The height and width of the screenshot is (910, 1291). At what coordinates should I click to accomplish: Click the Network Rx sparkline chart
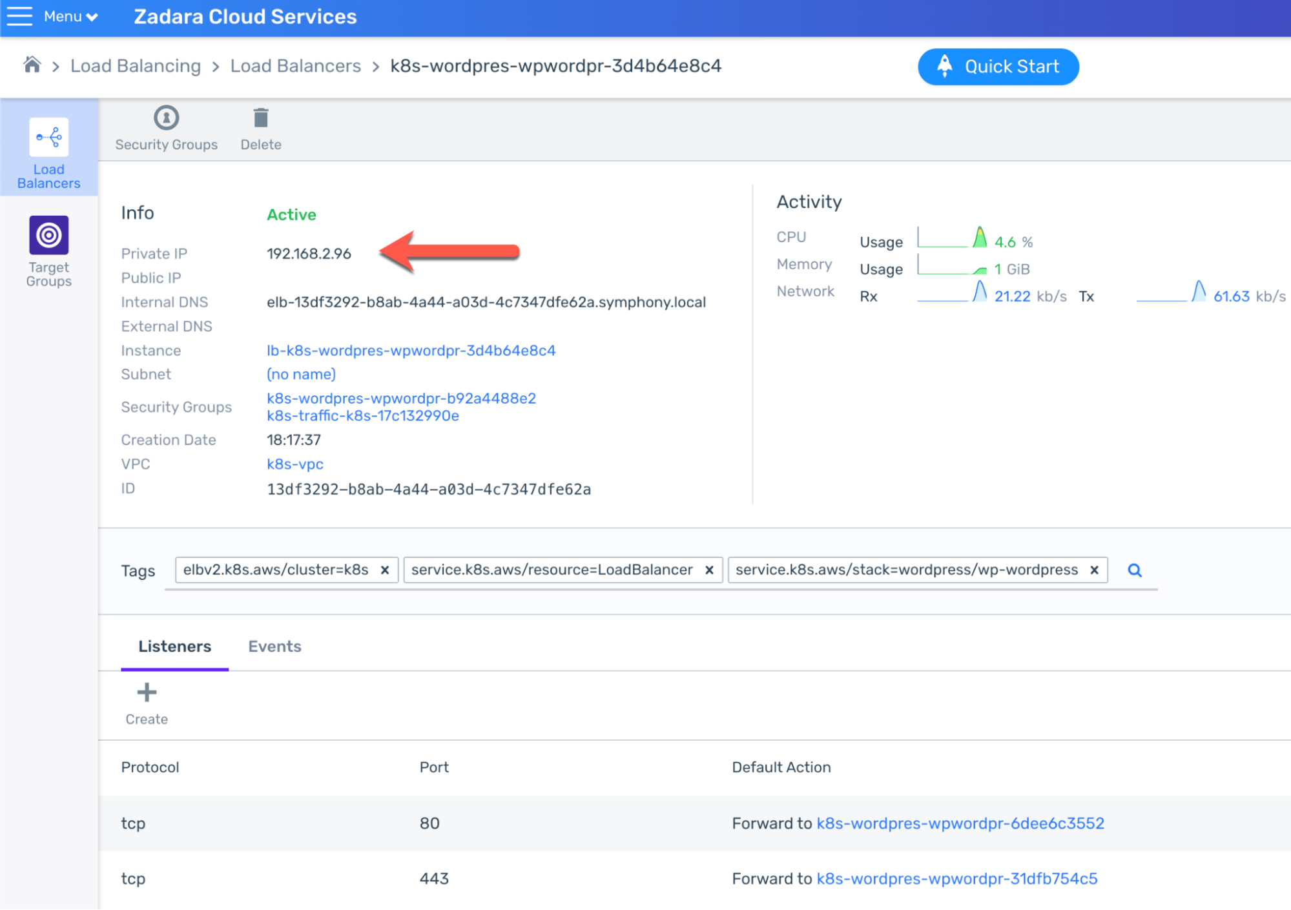coord(952,292)
